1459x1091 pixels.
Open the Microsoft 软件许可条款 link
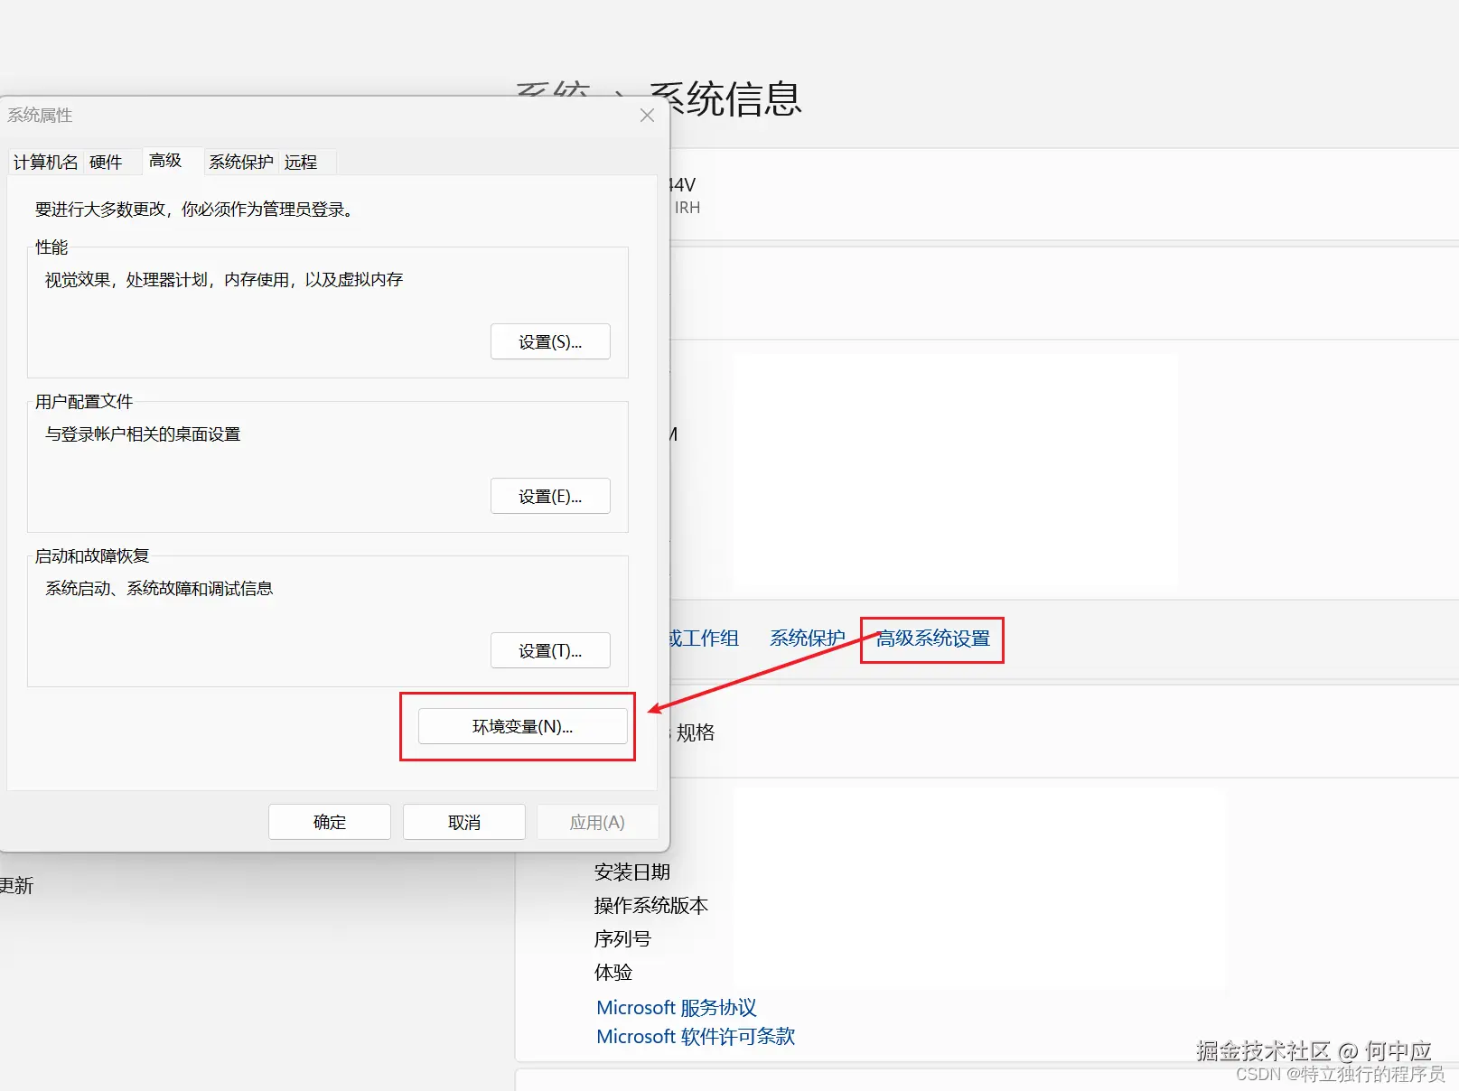click(696, 1036)
